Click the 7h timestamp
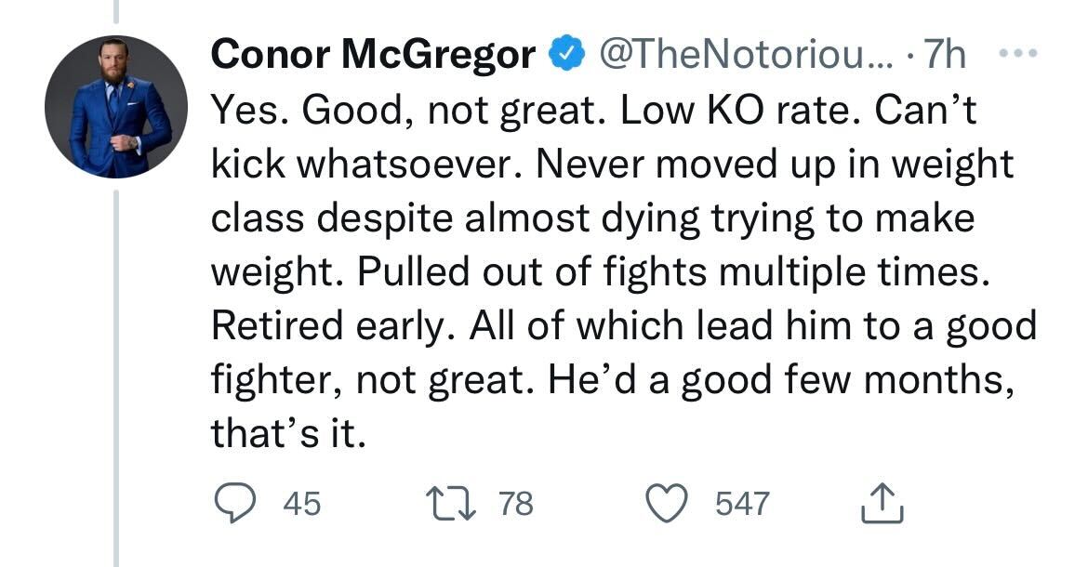This screenshot has height=567, width=1088. pyautogui.click(x=945, y=54)
